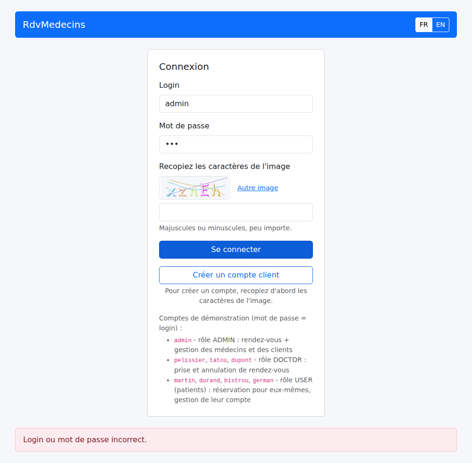Click the Mot de passe label
This screenshot has width=472, height=463.
[184, 126]
